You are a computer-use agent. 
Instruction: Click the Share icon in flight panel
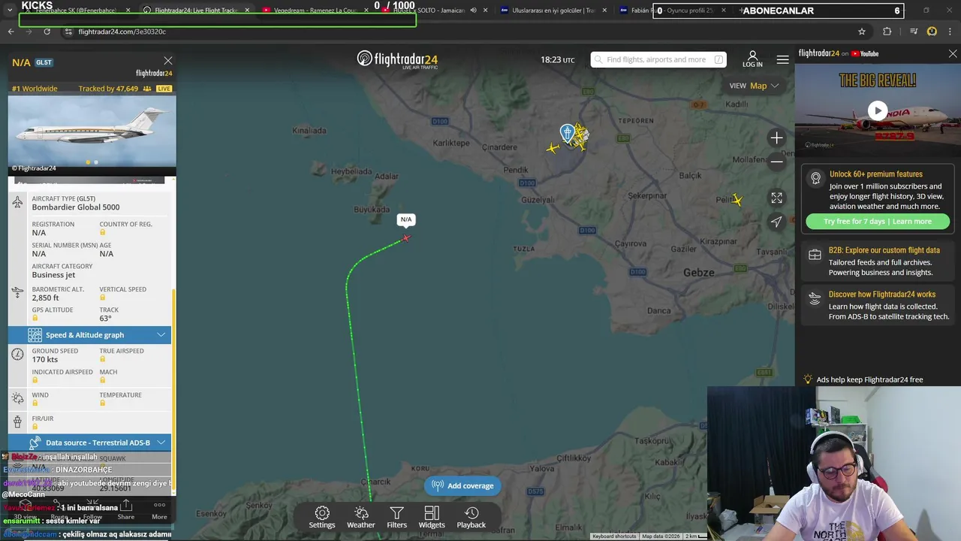tap(126, 509)
